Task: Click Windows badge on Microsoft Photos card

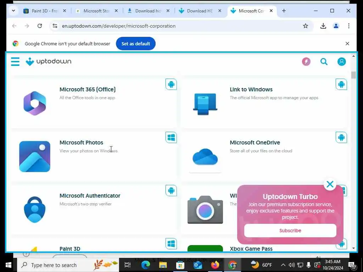Action: pyautogui.click(x=171, y=137)
